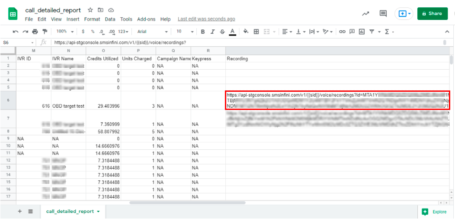Screen dimensions: 455x219
Task: Open the all sheets list icon
Action: click(30, 211)
